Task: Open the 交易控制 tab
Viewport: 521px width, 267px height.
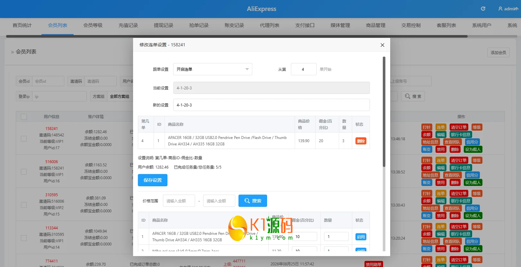Action: (411, 25)
